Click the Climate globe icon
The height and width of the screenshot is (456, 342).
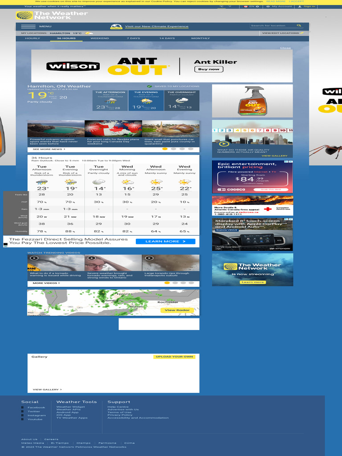coord(116,26)
